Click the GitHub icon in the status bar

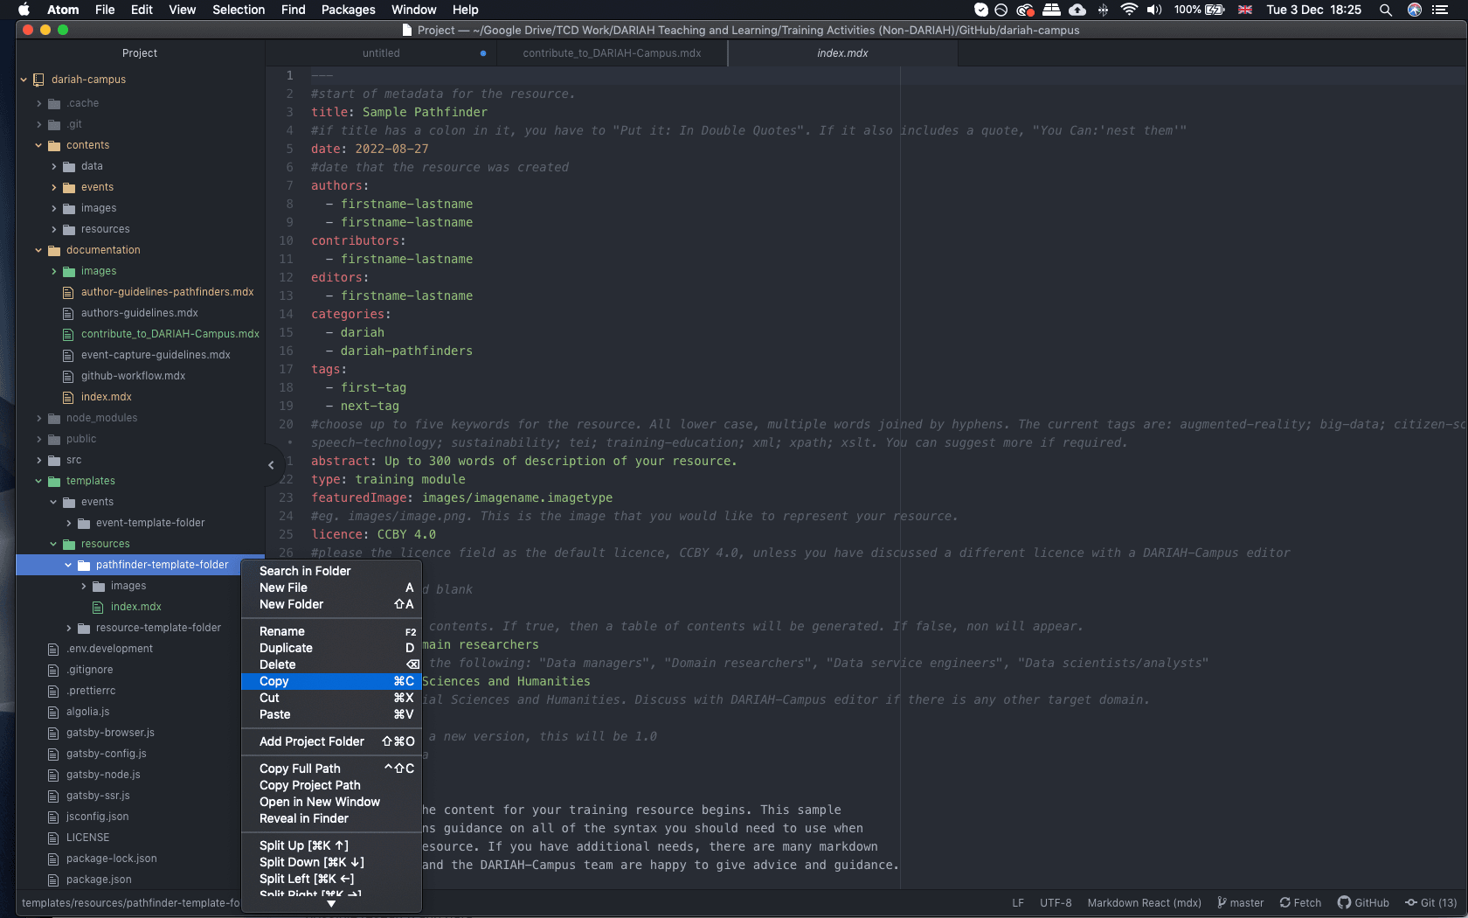[x=1343, y=902]
